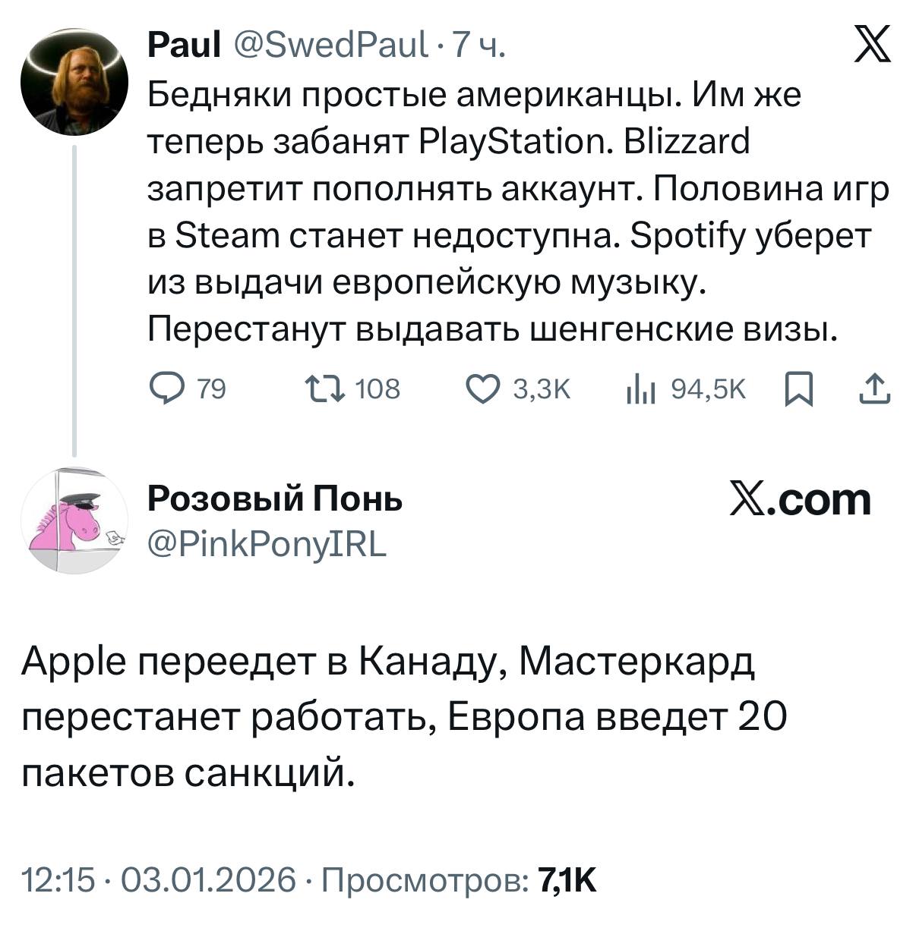916x931 pixels.
Task: Open the @PinkPonyIRL handle
Action: (267, 543)
